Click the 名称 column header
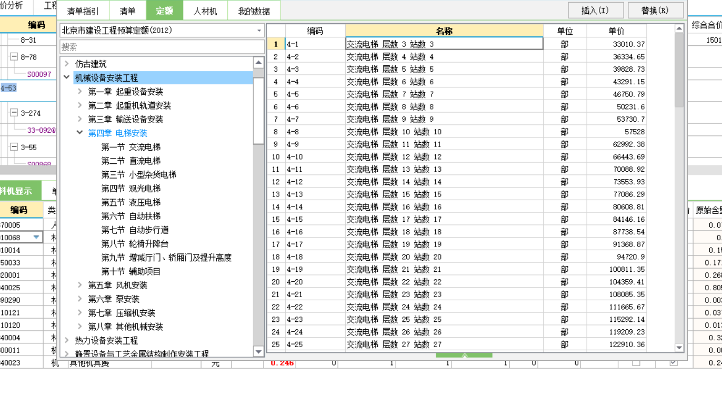The height and width of the screenshot is (394, 722). (444, 31)
